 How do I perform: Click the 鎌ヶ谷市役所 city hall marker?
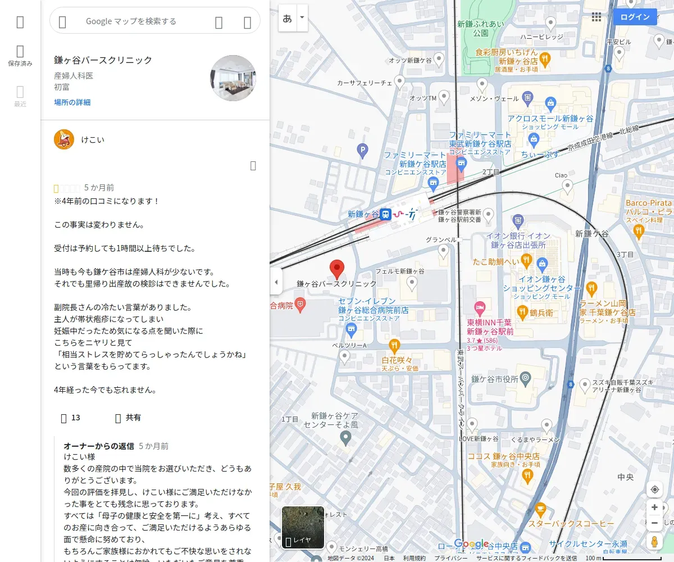point(525,378)
